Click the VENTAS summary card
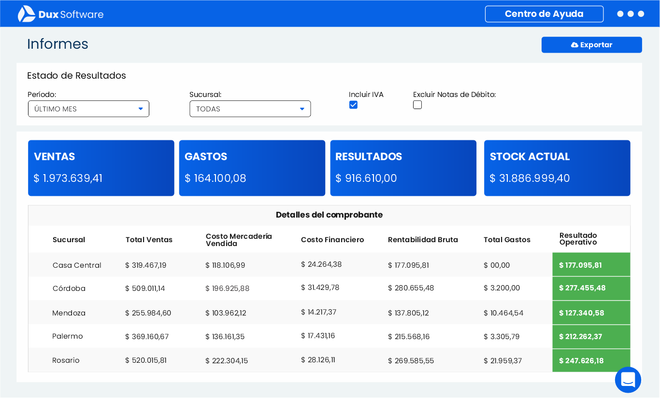The width and height of the screenshot is (660, 398). coord(101,168)
